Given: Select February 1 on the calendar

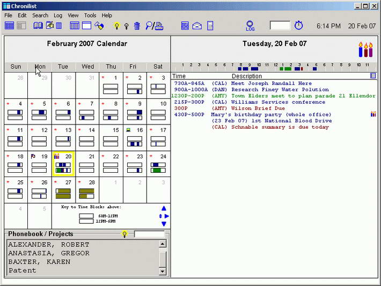Looking at the screenshot, I should pos(111,85).
